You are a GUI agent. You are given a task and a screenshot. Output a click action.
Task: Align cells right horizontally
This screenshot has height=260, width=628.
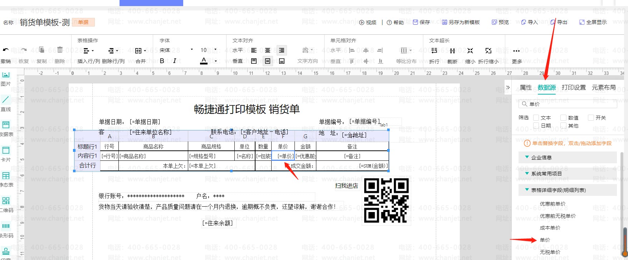pyautogui.click(x=380, y=50)
